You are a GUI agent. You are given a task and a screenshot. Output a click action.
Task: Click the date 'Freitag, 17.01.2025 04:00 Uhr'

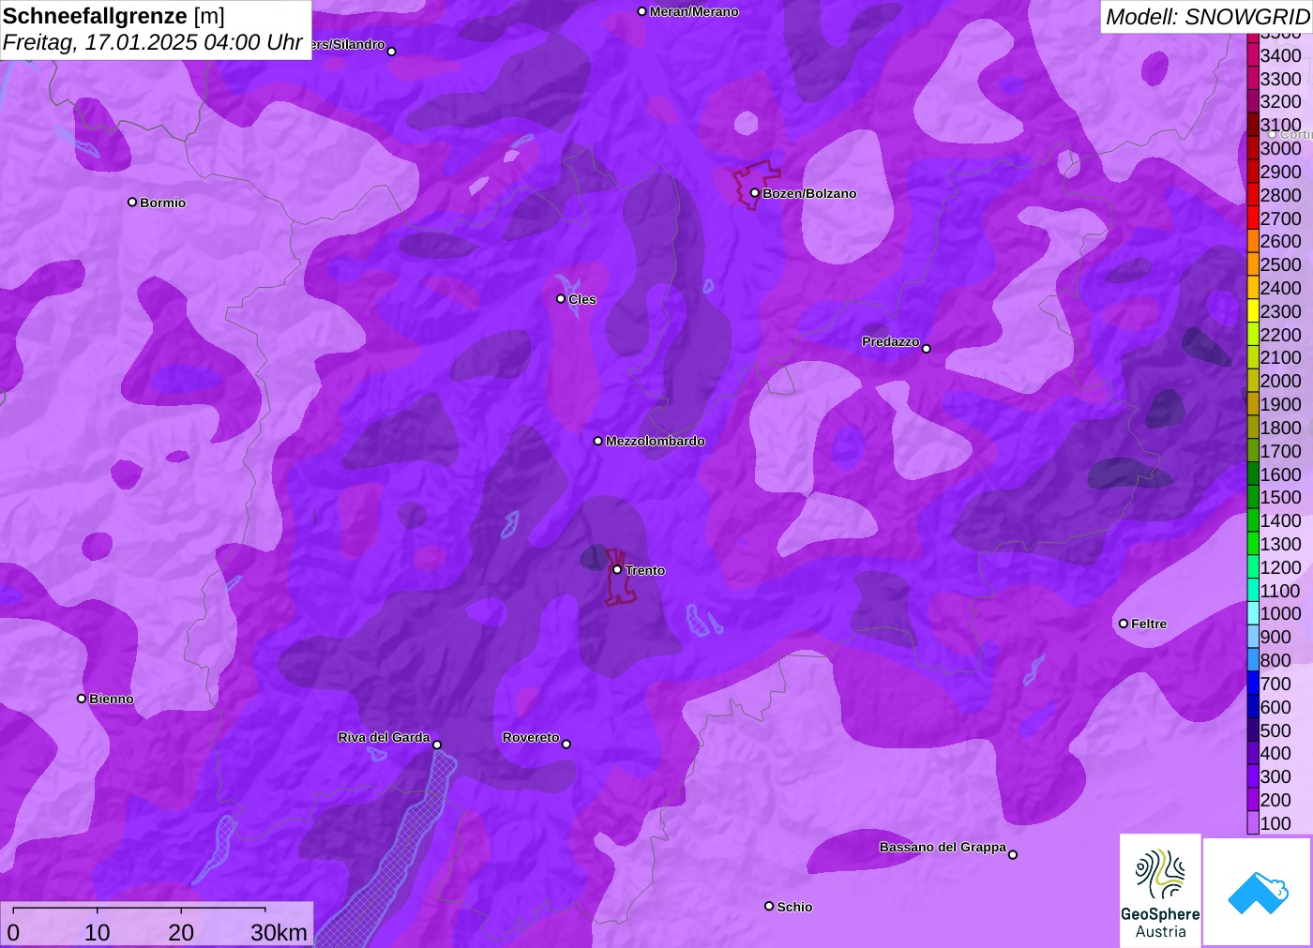tap(153, 42)
